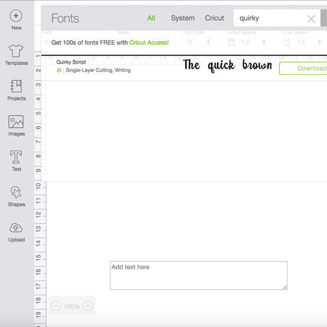Select the Quirky Script font name
The width and height of the screenshot is (327, 327).
click(71, 62)
